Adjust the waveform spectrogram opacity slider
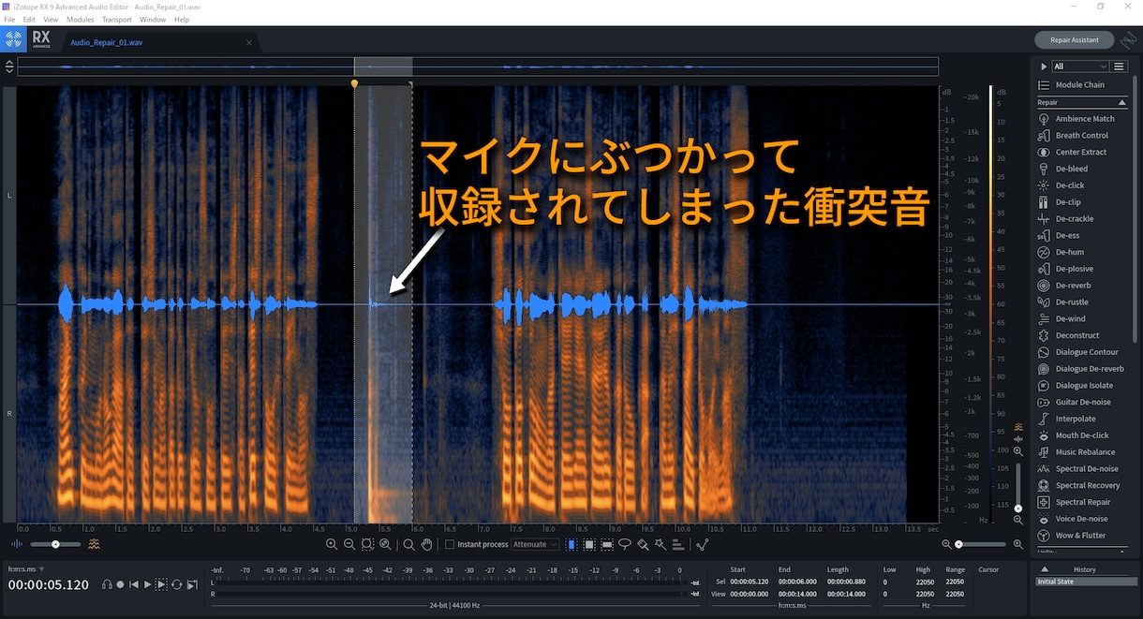This screenshot has height=619, width=1143. 56,544
